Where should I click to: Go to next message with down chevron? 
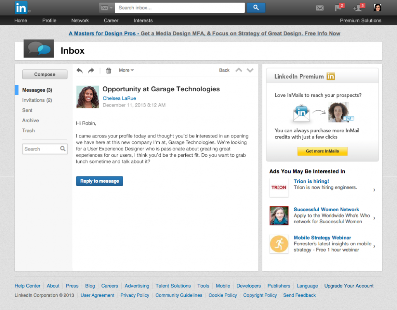tap(250, 70)
